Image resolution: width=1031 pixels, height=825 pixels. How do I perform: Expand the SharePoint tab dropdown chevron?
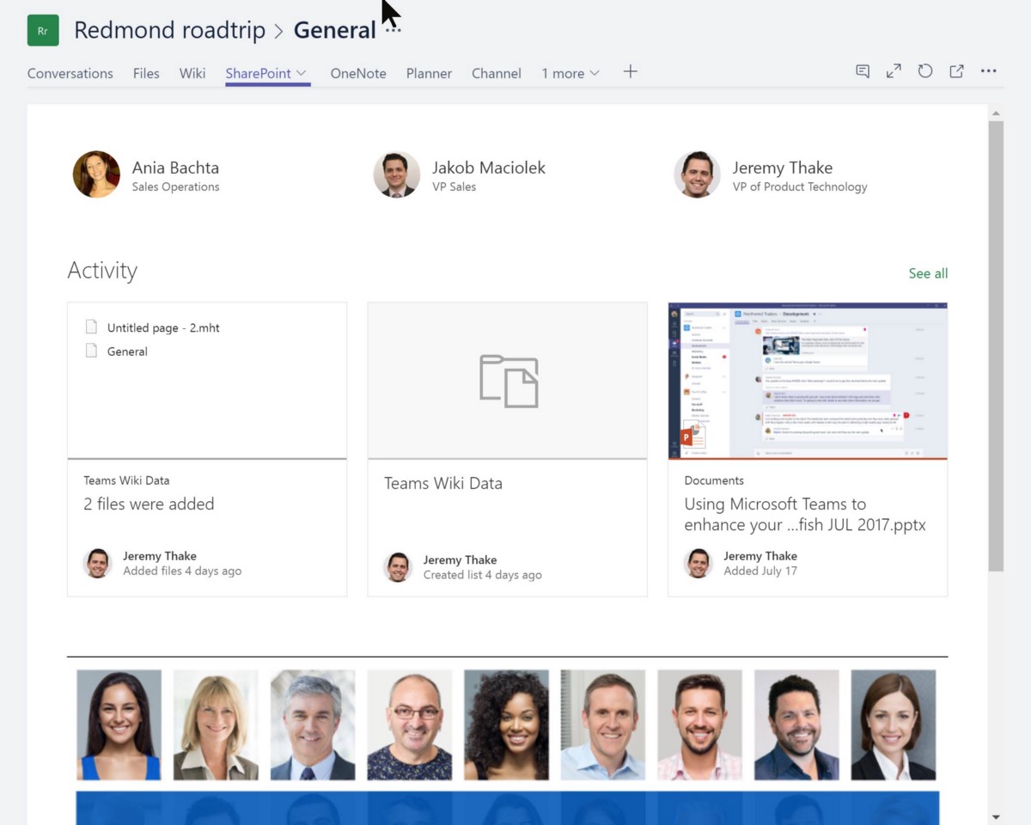pos(302,73)
